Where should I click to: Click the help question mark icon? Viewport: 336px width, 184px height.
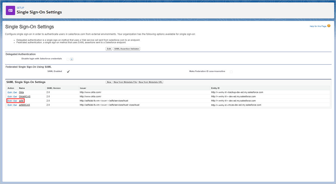click(x=328, y=25)
